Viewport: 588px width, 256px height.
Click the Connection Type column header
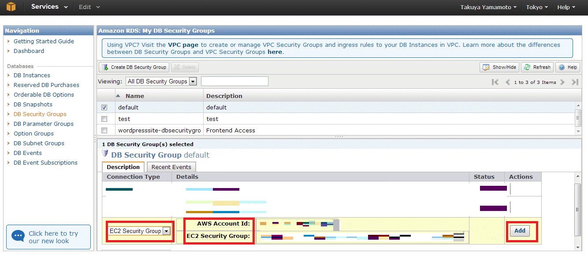pyautogui.click(x=137, y=177)
